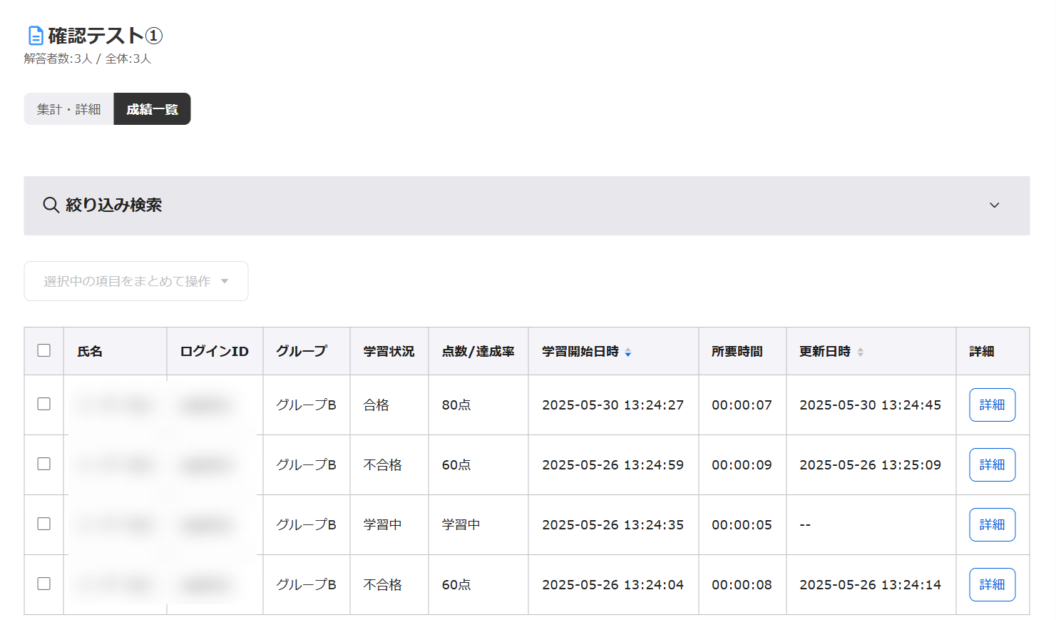View 詳細 for the row updated 13:24:14
This screenshot has width=1056, height=620.
point(992,584)
